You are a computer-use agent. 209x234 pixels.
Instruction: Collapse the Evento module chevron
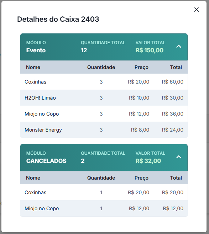click(x=179, y=47)
